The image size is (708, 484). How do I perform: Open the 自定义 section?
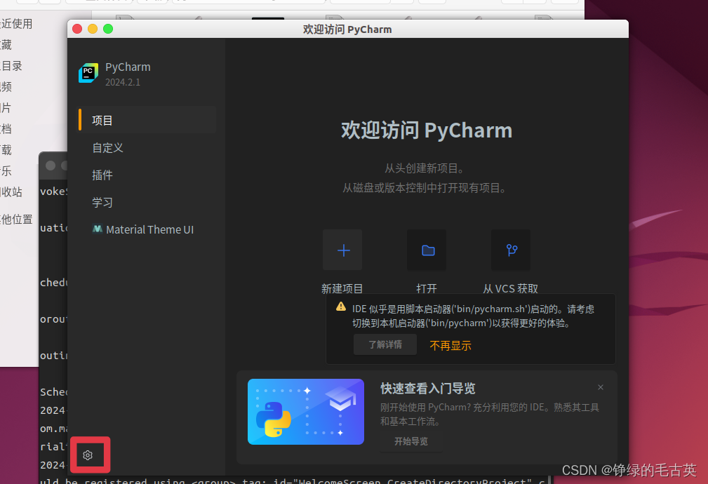pos(107,147)
